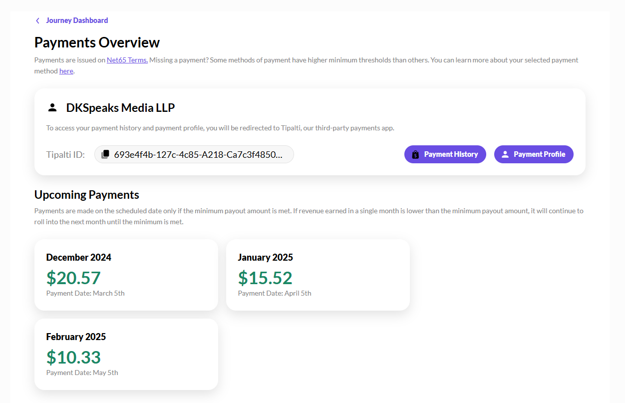Viewport: 625px width, 403px height.
Task: Click the money bag icon in Payment History
Action: click(415, 155)
